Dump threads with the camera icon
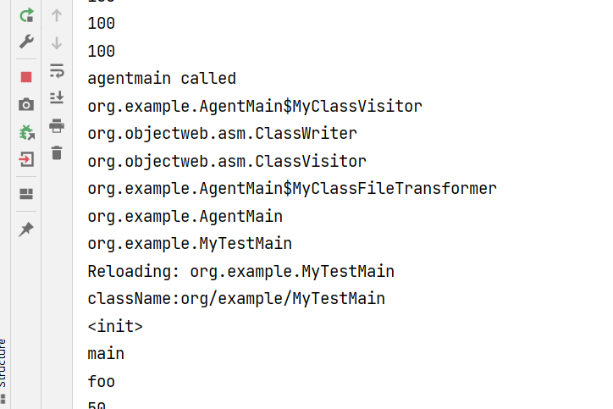Image resolution: width=613 pixels, height=409 pixels. (26, 104)
